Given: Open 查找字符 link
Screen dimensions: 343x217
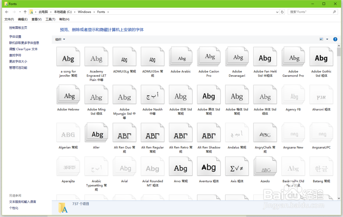Looking at the screenshot, I should point(15,55).
